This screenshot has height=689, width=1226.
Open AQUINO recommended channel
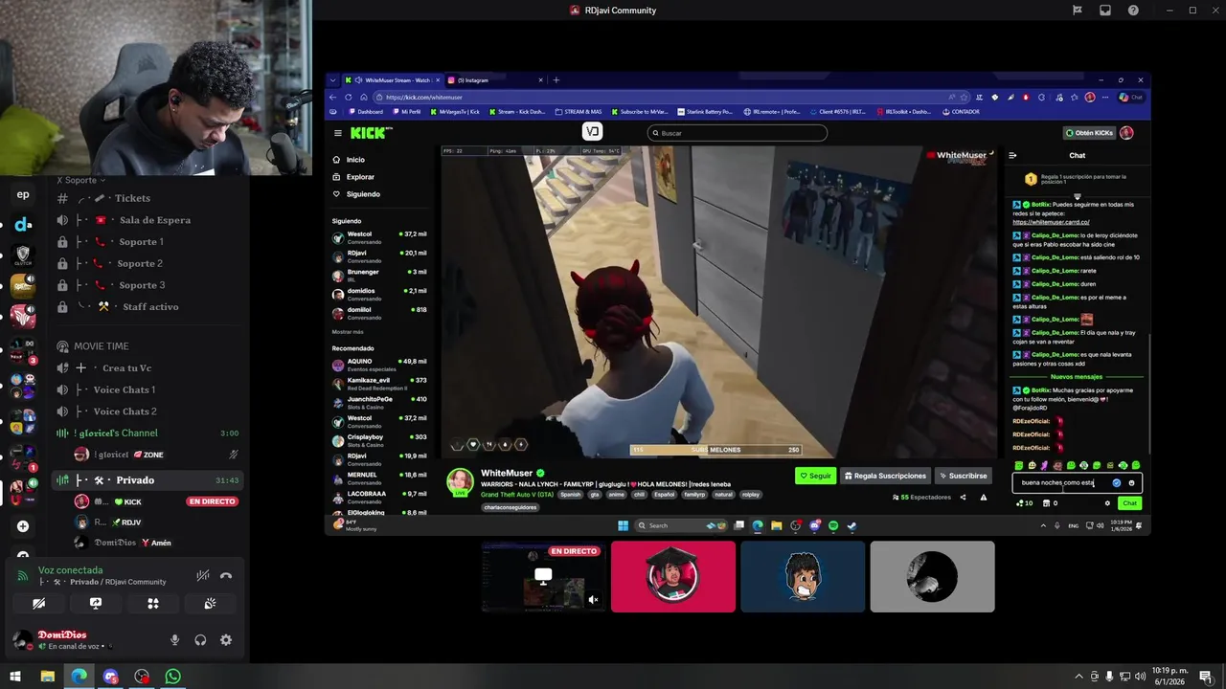point(379,365)
